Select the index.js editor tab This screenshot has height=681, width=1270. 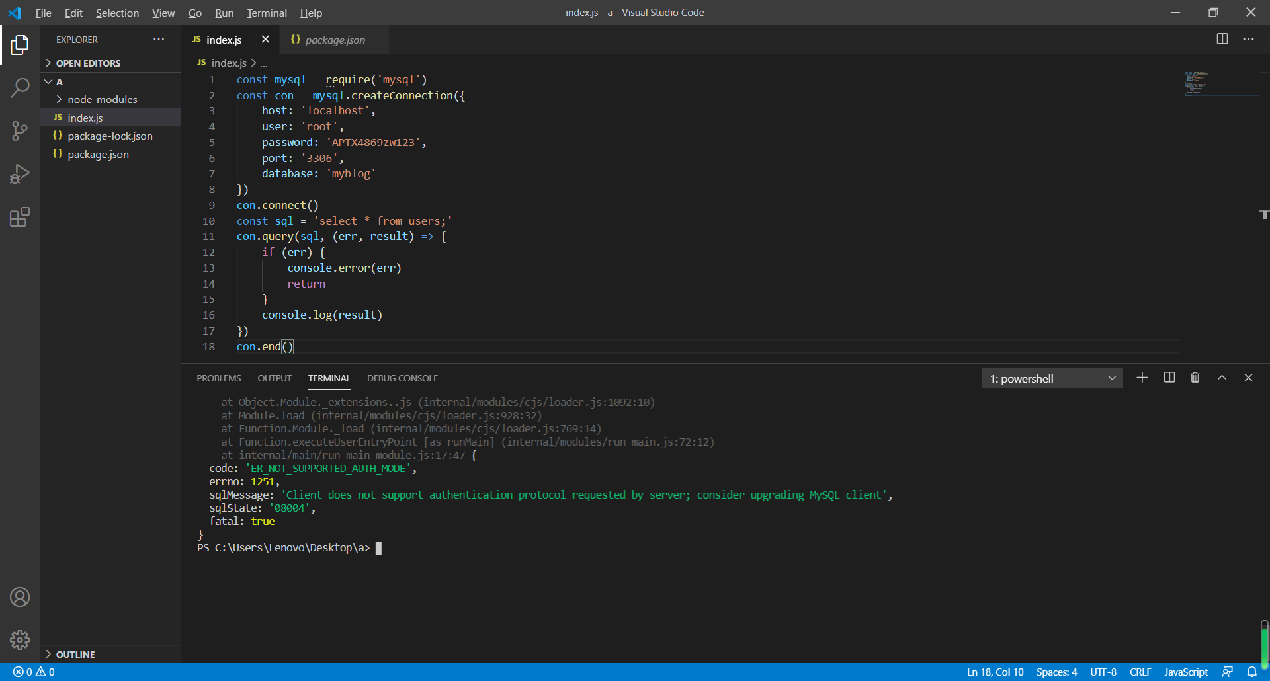(224, 40)
